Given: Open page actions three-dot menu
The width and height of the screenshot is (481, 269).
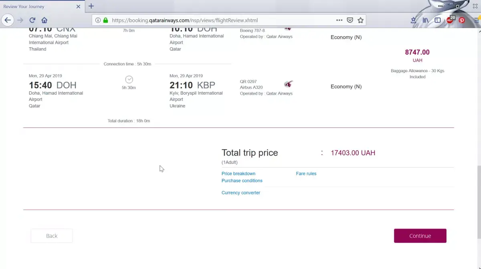Looking at the screenshot, I should [x=339, y=20].
